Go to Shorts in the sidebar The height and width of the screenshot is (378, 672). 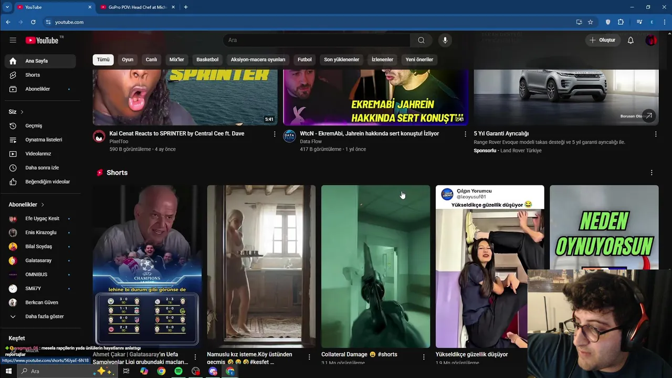point(40,75)
